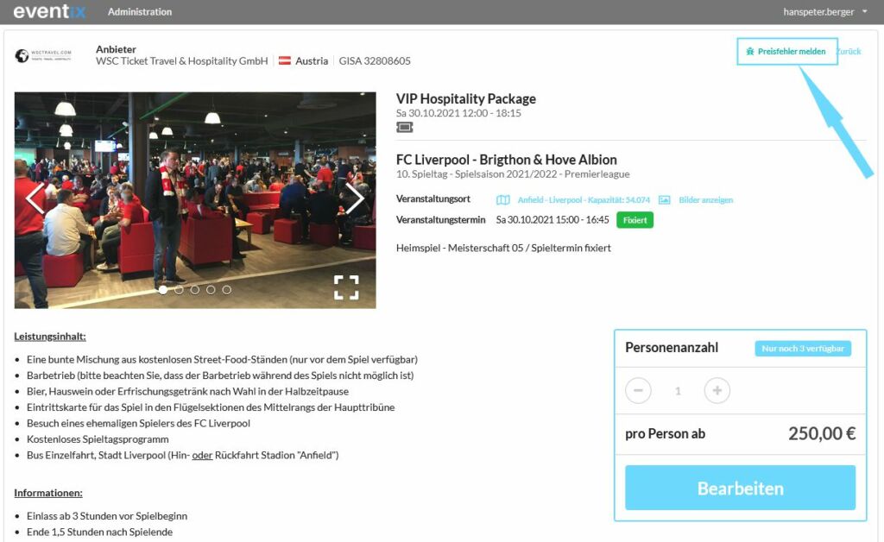Open the Administration menu

click(140, 12)
